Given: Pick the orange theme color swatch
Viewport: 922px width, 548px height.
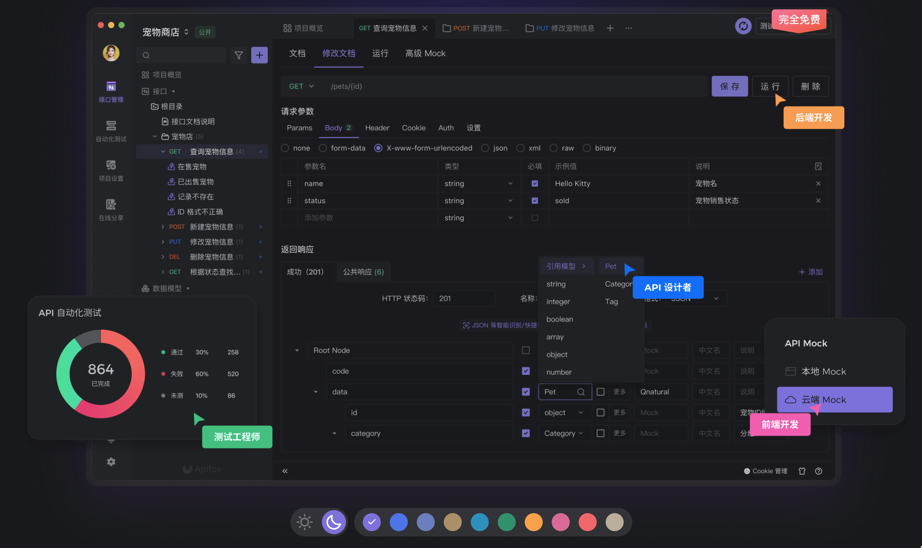Looking at the screenshot, I should pos(533,522).
